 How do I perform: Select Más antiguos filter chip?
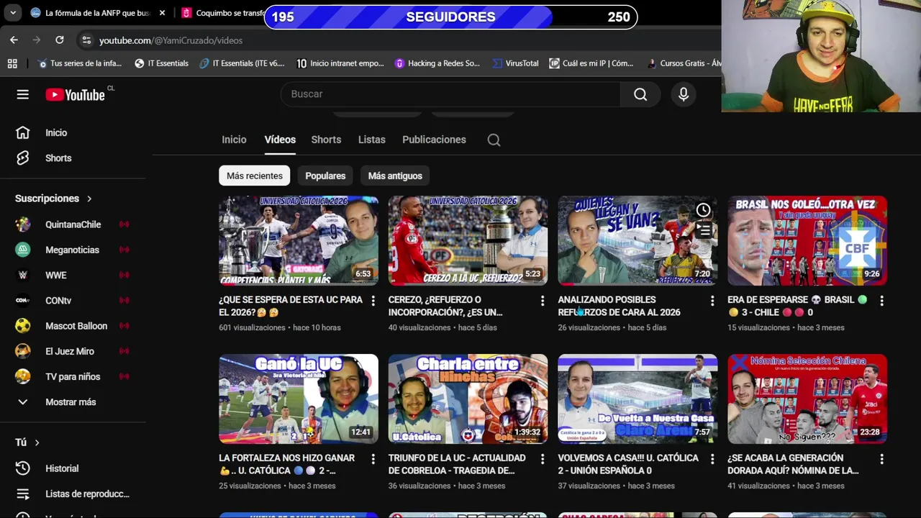[395, 176]
